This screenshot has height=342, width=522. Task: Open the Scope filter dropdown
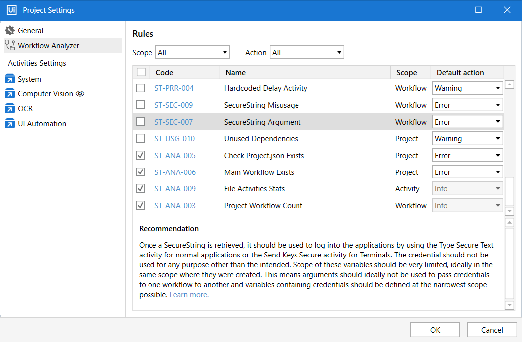[193, 52]
